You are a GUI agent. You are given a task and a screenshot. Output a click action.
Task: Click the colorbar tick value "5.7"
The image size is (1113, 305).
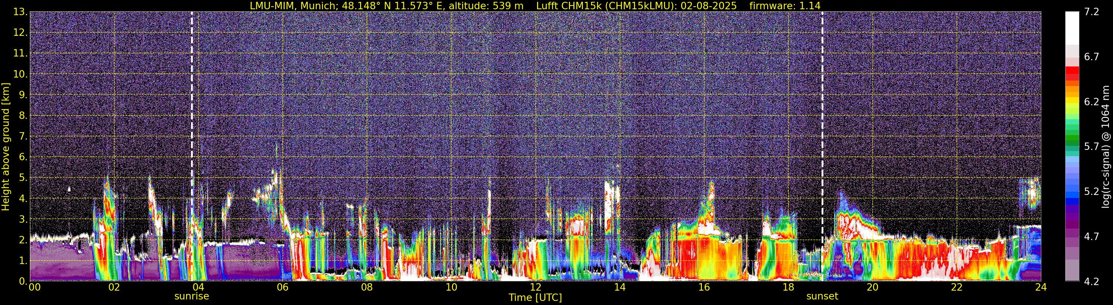pos(1092,147)
